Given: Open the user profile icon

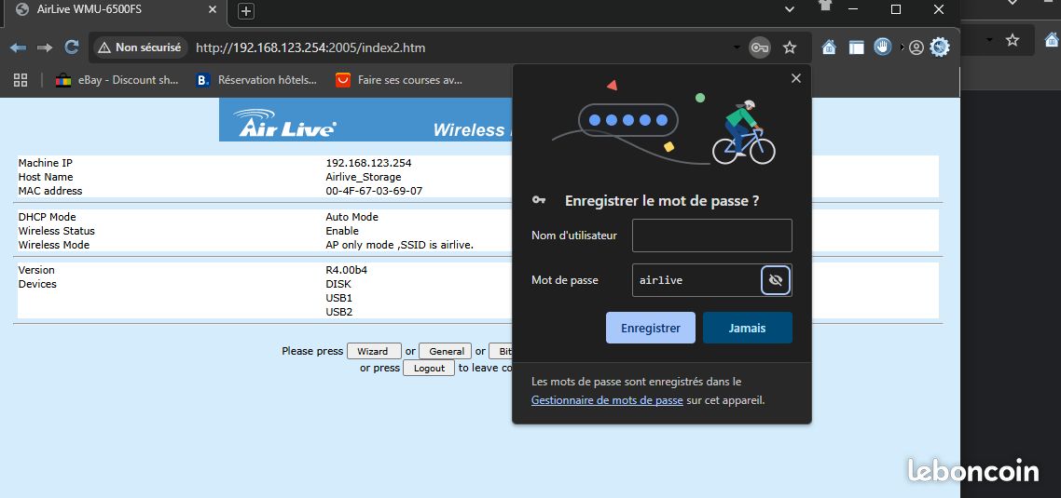Looking at the screenshot, I should click(916, 47).
